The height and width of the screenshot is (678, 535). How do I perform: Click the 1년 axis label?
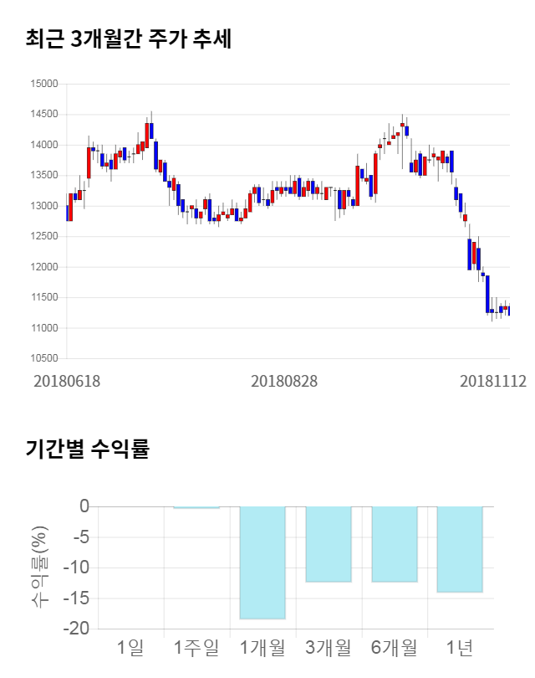click(x=460, y=647)
